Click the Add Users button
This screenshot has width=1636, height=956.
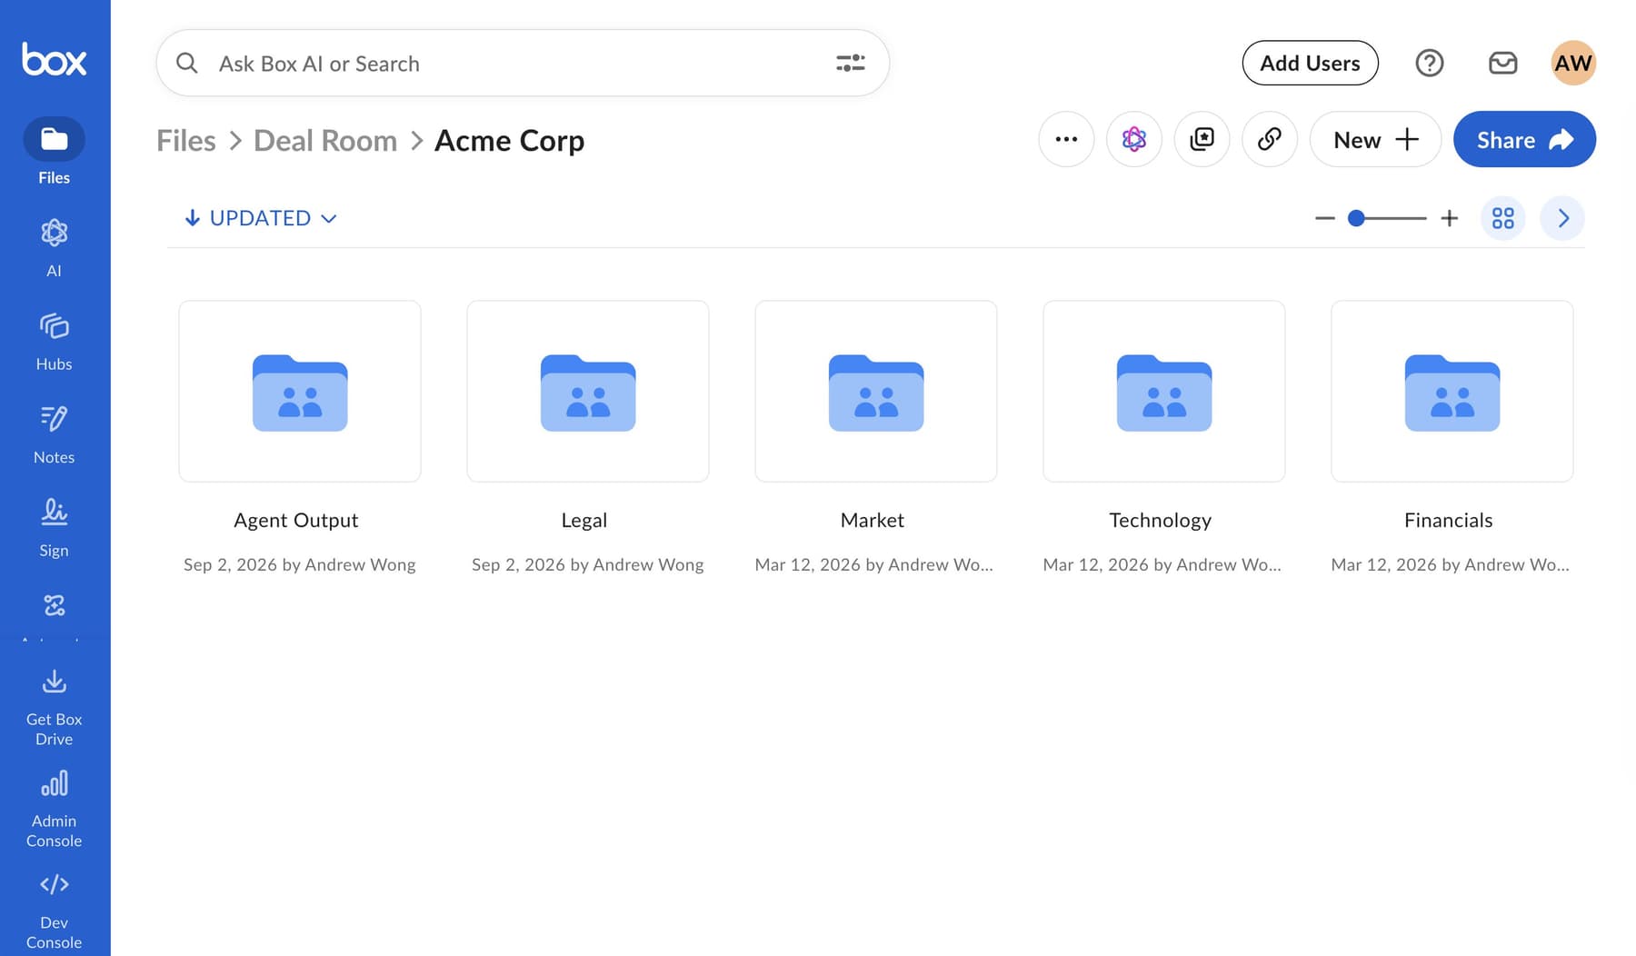1310,63
